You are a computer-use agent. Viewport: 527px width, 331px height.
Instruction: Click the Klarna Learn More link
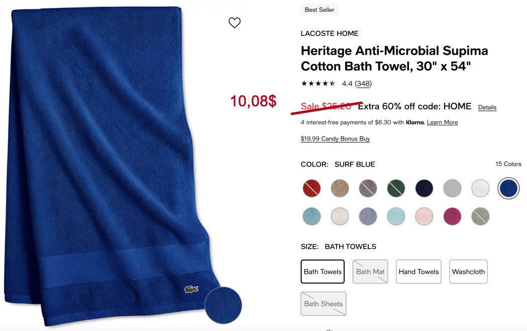(x=442, y=122)
